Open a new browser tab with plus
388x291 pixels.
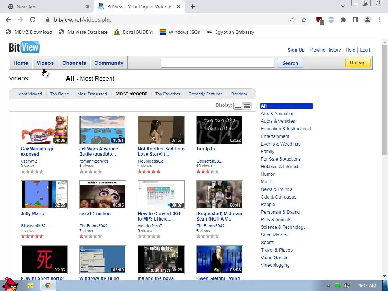pyautogui.click(x=193, y=7)
